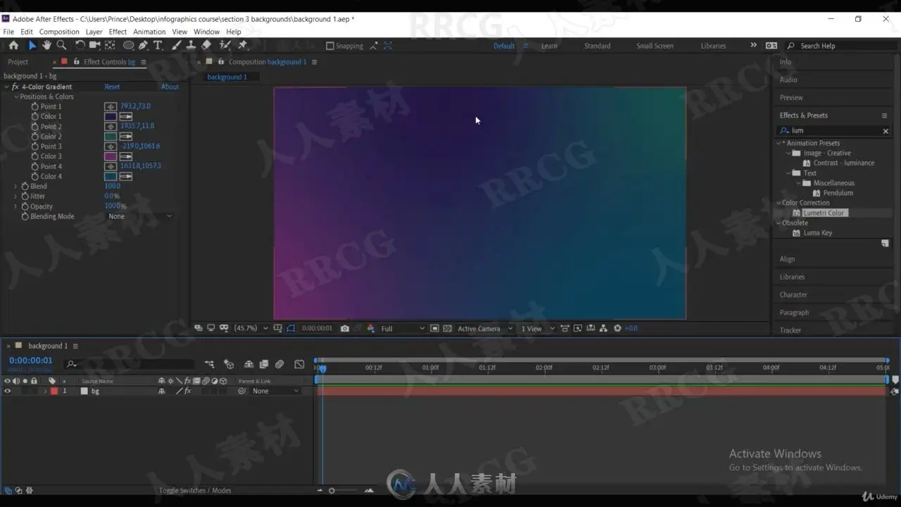The height and width of the screenshot is (507, 901).
Task: Select the Horizontal Type tool
Action: [158, 45]
